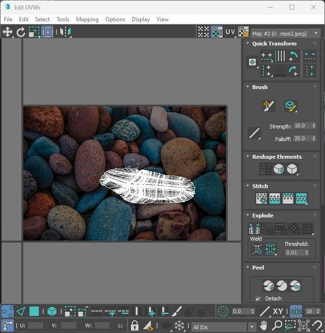
Task: Activate the Freeform Mode tool
Action: tap(47, 32)
